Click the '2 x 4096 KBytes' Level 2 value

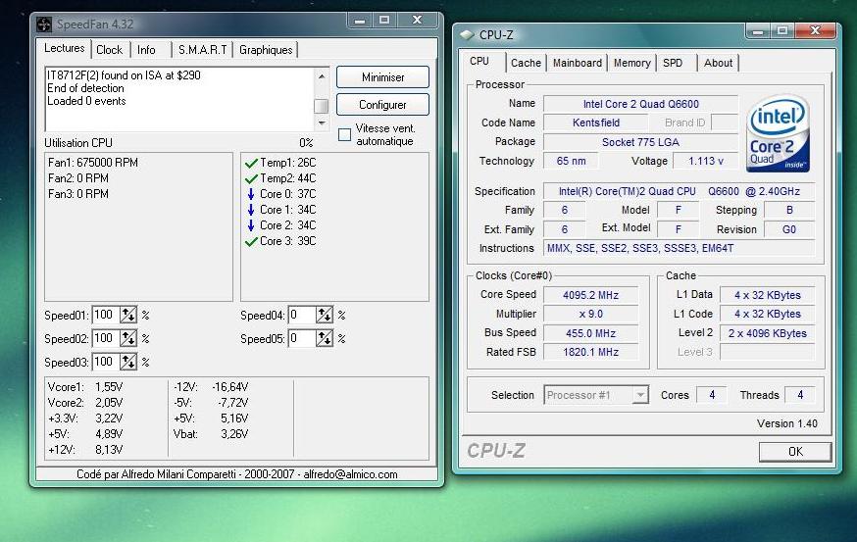768,333
